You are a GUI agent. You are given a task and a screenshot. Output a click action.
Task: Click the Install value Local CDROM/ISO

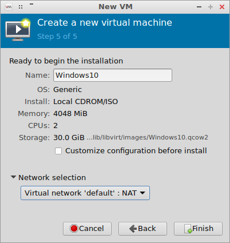click(x=86, y=102)
